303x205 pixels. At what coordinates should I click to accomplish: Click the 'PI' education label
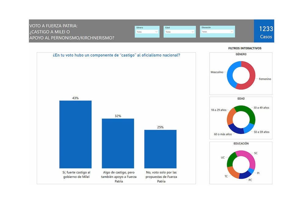tap(258, 173)
